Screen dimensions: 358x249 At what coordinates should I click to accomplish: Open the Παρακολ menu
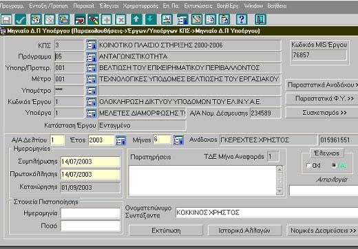point(83,6)
